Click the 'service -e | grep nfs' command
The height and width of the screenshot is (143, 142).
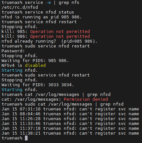52,3
